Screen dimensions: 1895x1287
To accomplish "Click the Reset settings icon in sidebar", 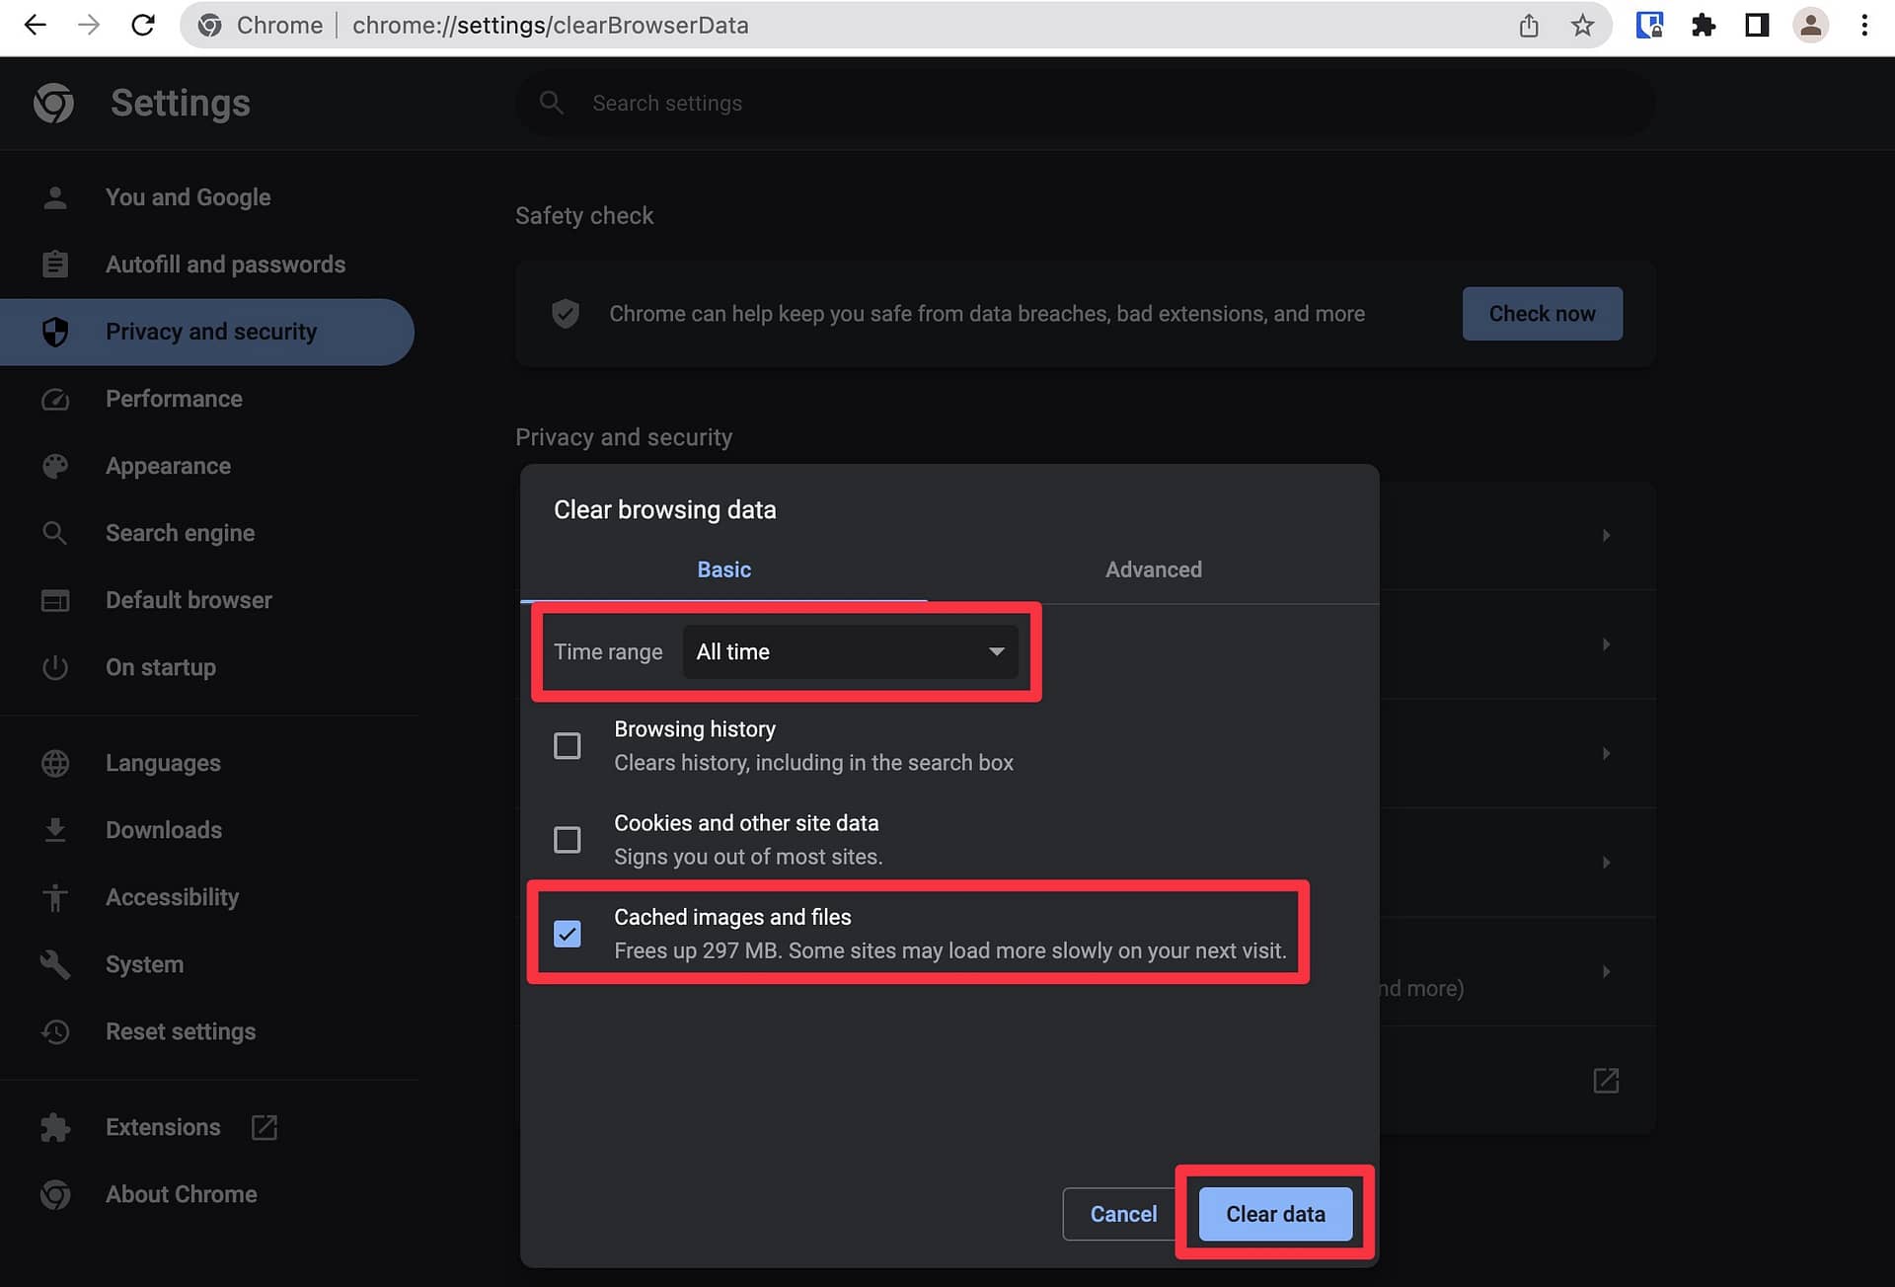I will point(54,1031).
